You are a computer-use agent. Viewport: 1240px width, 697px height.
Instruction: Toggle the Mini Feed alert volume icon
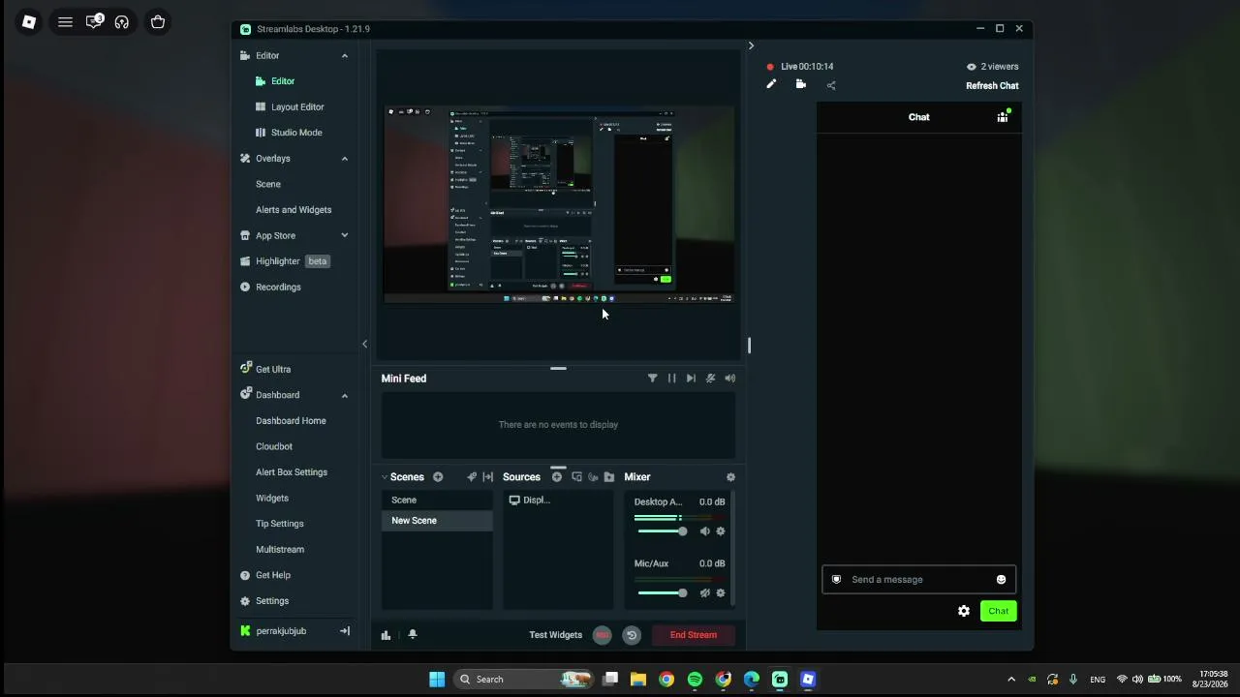pos(729,379)
